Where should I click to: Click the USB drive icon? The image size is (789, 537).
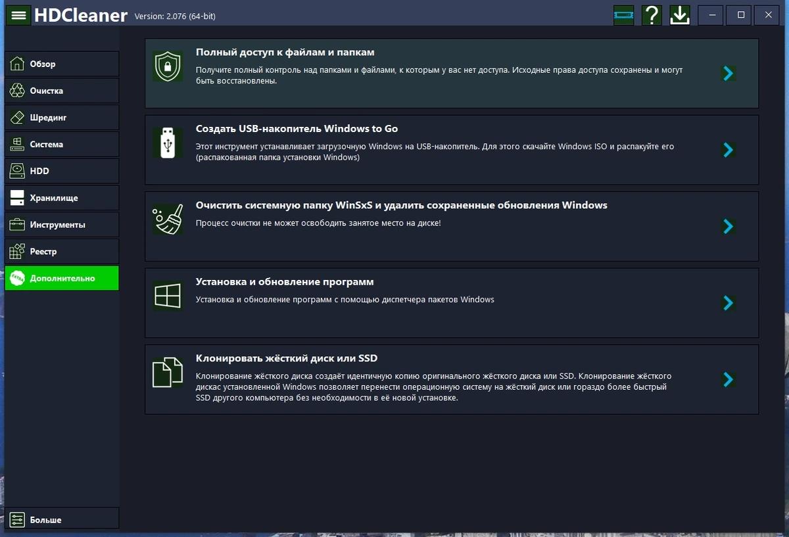coord(168,143)
